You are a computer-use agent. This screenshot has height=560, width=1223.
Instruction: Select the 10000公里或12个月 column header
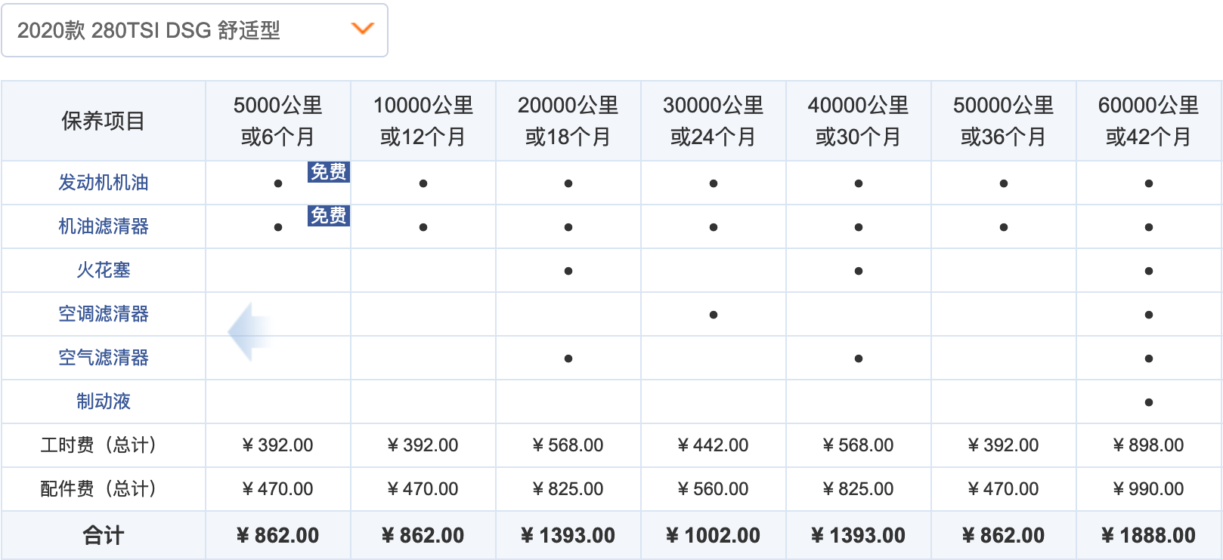[423, 121]
